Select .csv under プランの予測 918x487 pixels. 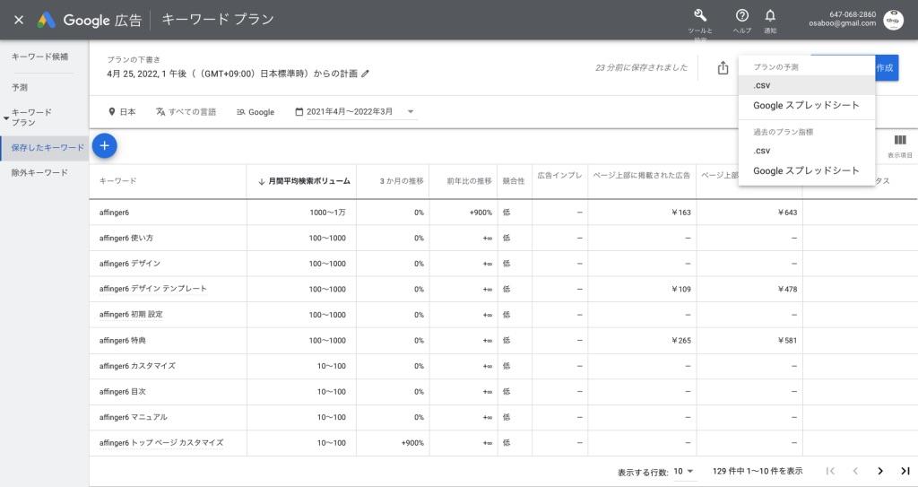(x=807, y=85)
